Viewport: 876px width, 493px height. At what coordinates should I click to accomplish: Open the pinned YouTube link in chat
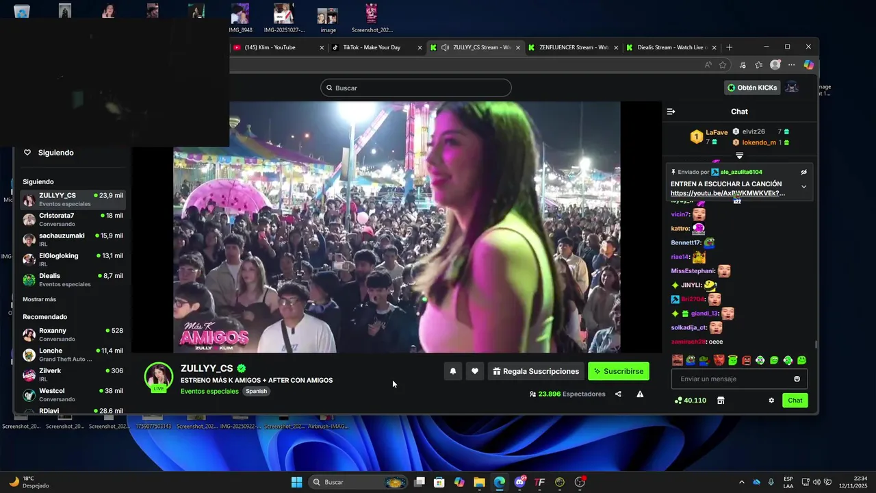(727, 193)
